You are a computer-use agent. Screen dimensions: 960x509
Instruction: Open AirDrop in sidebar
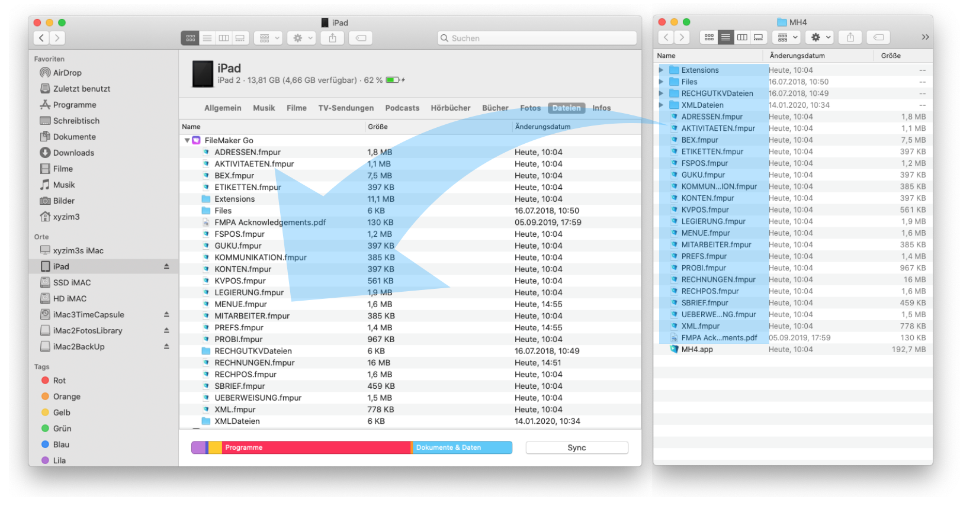(x=67, y=73)
